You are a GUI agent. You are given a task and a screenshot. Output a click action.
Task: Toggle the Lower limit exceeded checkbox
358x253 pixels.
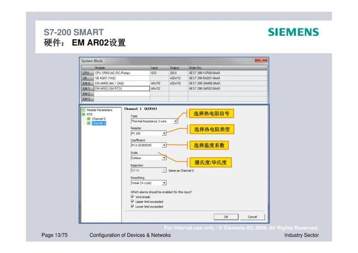[133, 207]
